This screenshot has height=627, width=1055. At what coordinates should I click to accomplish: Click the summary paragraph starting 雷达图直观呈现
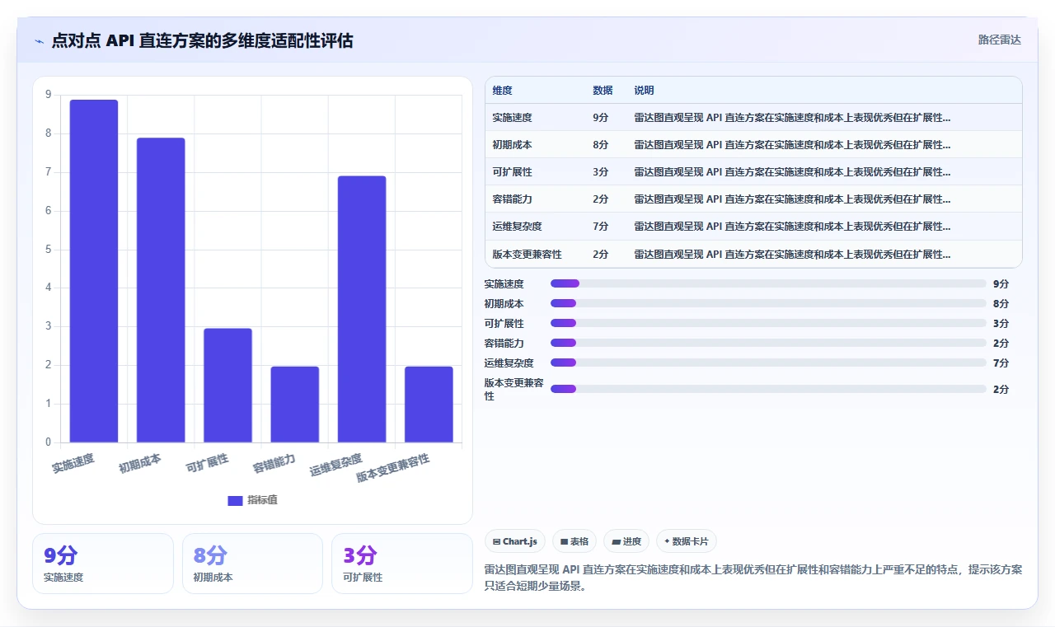pos(753,578)
